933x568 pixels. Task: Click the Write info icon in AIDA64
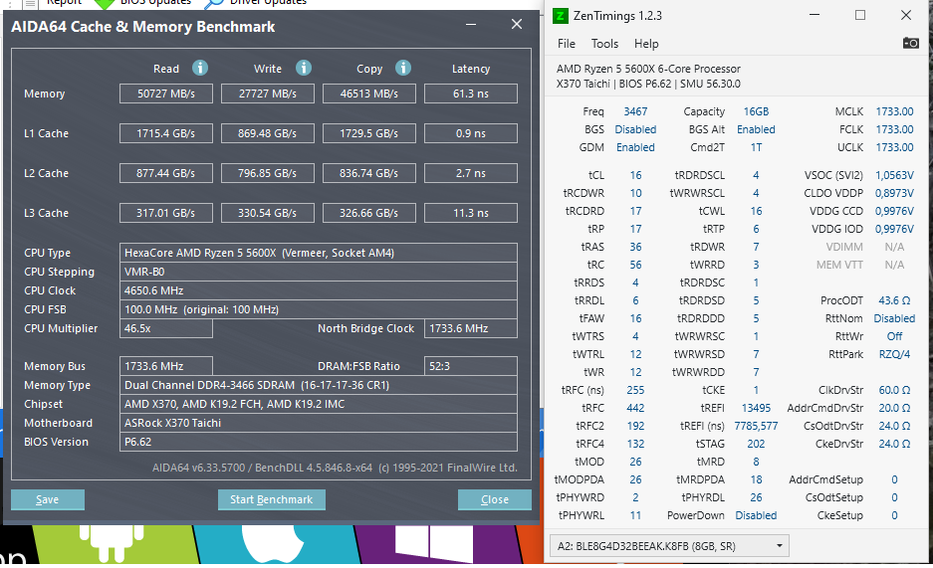[304, 68]
